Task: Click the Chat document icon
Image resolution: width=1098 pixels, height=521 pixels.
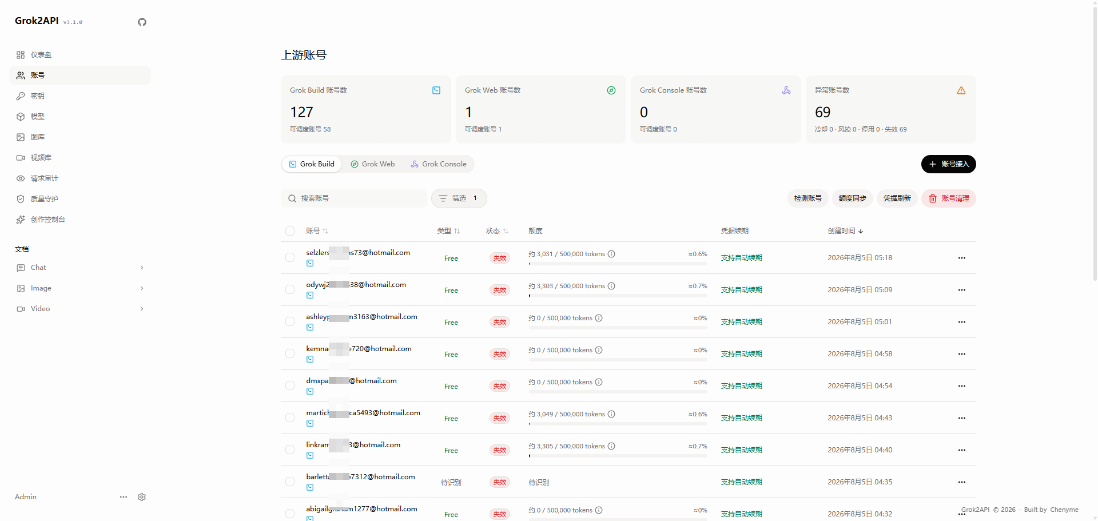Action: 21,268
